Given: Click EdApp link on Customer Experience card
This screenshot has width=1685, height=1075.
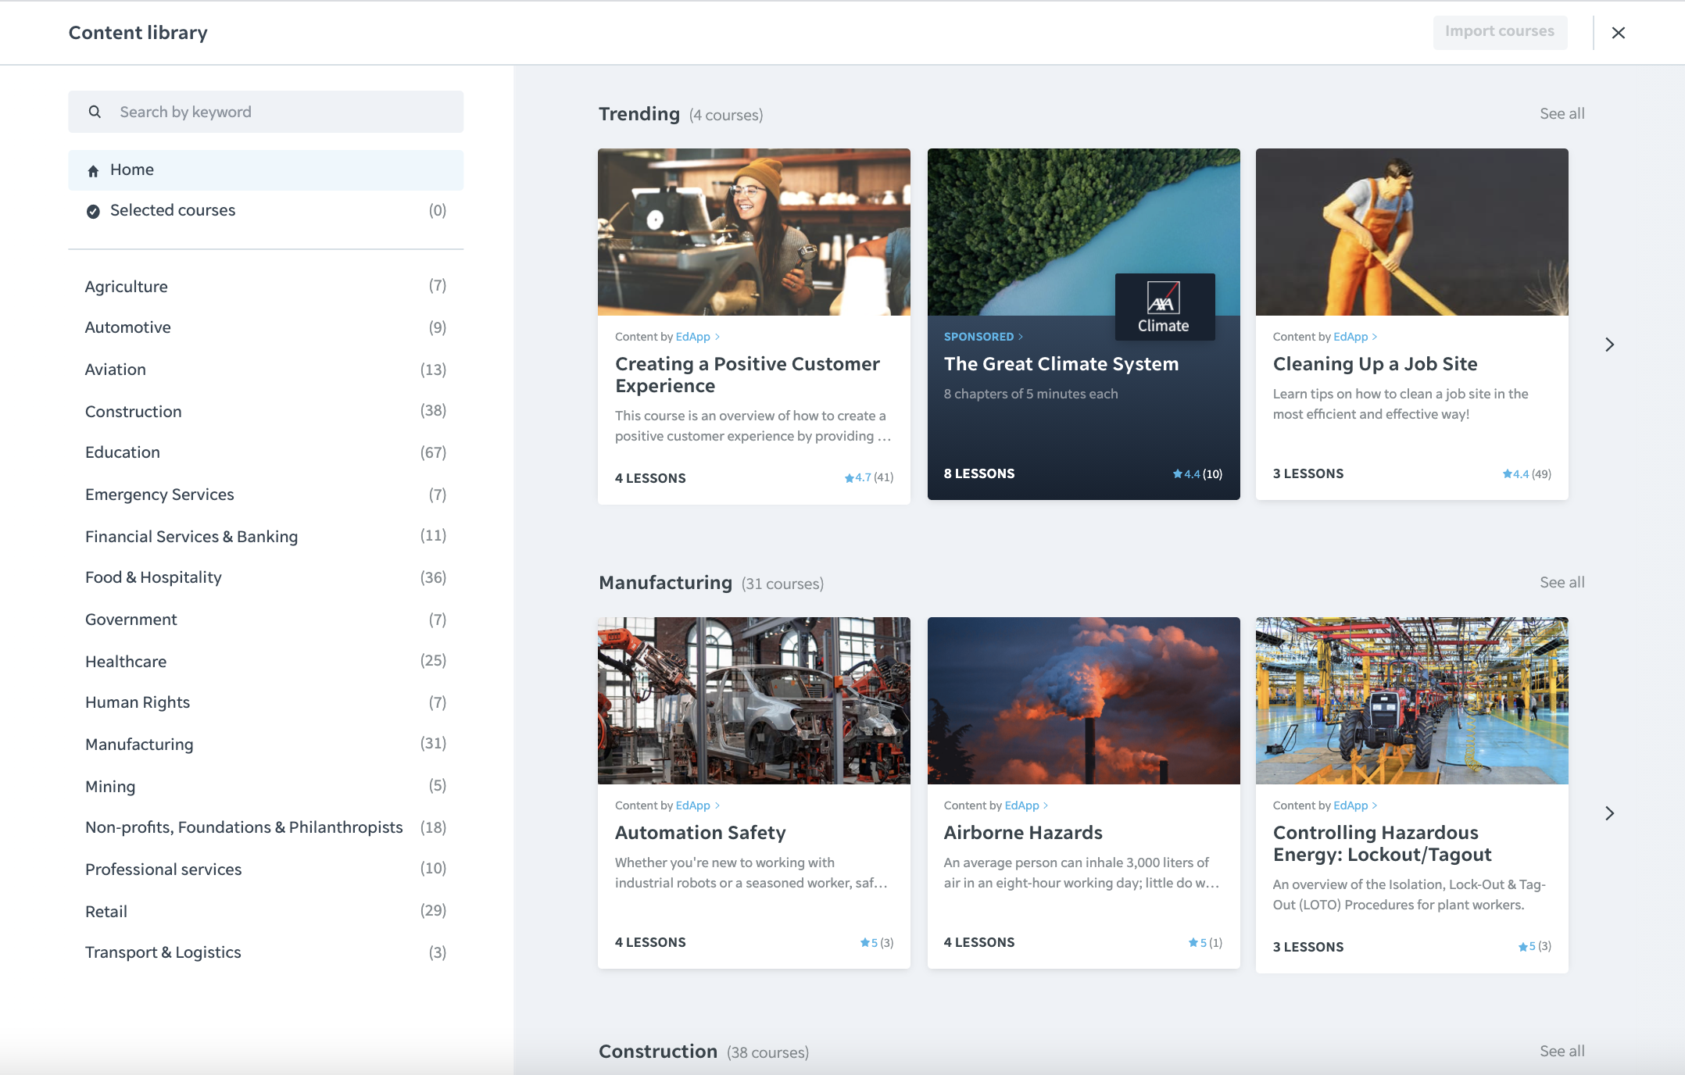Looking at the screenshot, I should [x=697, y=337].
